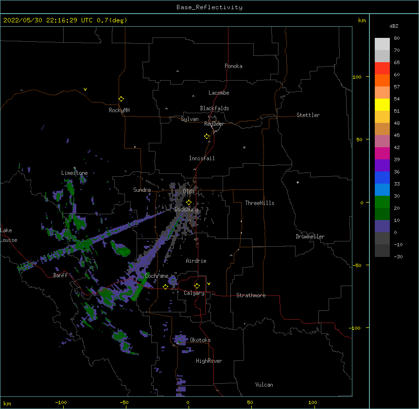Choose the vivid orange swatch below 60
Image resolution: width=419 pixels, height=409 pixels.
click(382, 80)
